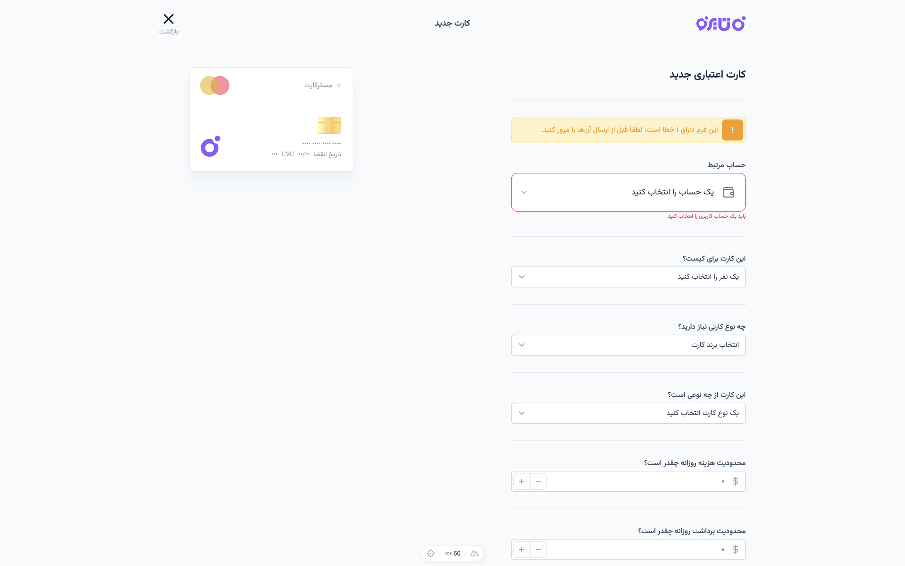The width and height of the screenshot is (905, 566).
Task: Increase daily withdrawal limit with plus button
Action: [x=522, y=549]
